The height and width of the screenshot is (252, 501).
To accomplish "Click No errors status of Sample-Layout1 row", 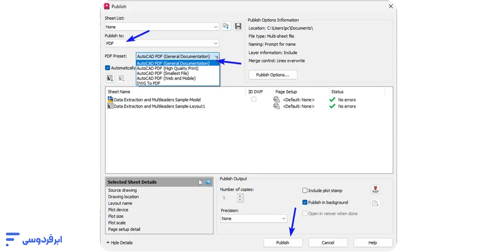I will [x=347, y=106].
